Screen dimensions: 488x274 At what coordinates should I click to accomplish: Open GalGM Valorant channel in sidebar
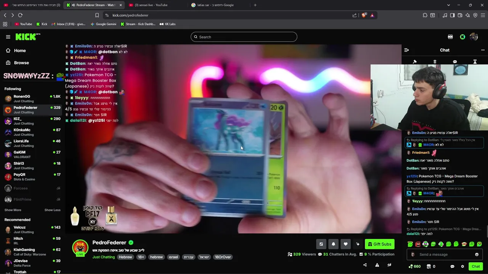pyautogui.click(x=32, y=155)
